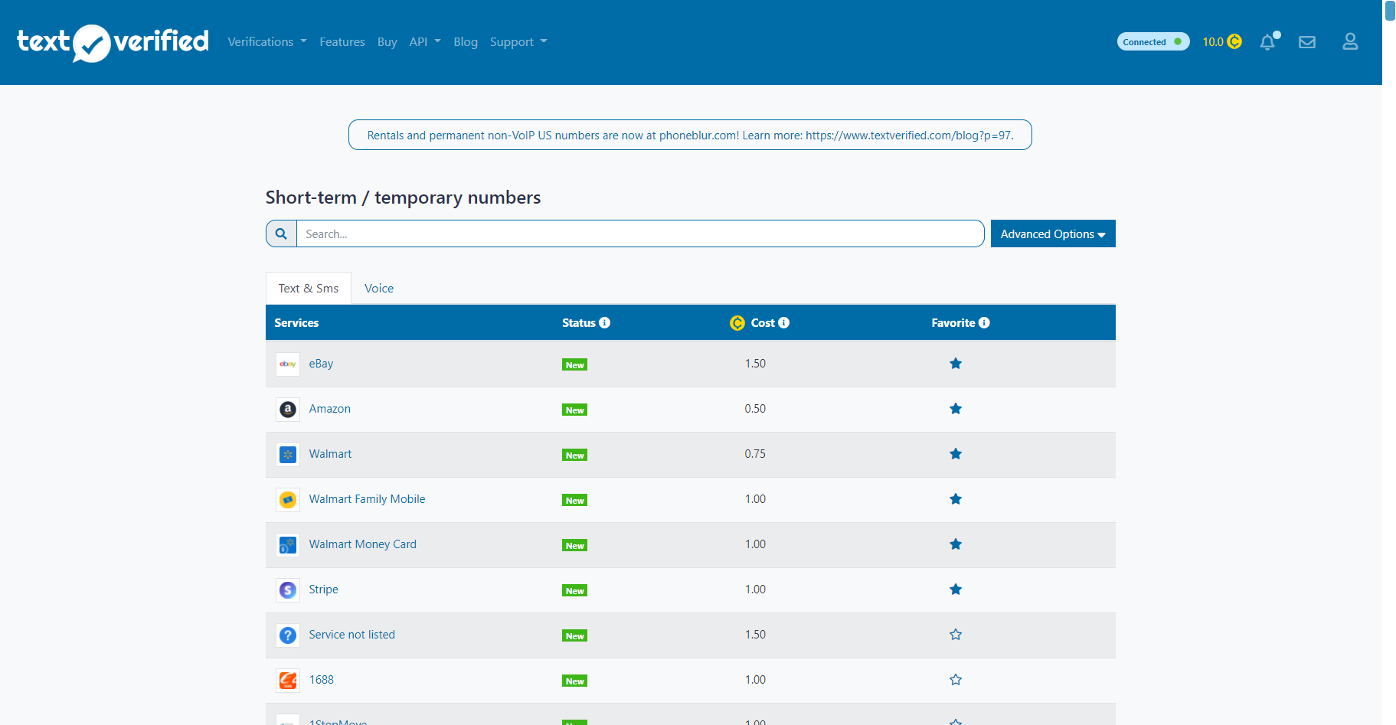Switch to the Voice tab
This screenshot has width=1396, height=725.
tap(379, 289)
